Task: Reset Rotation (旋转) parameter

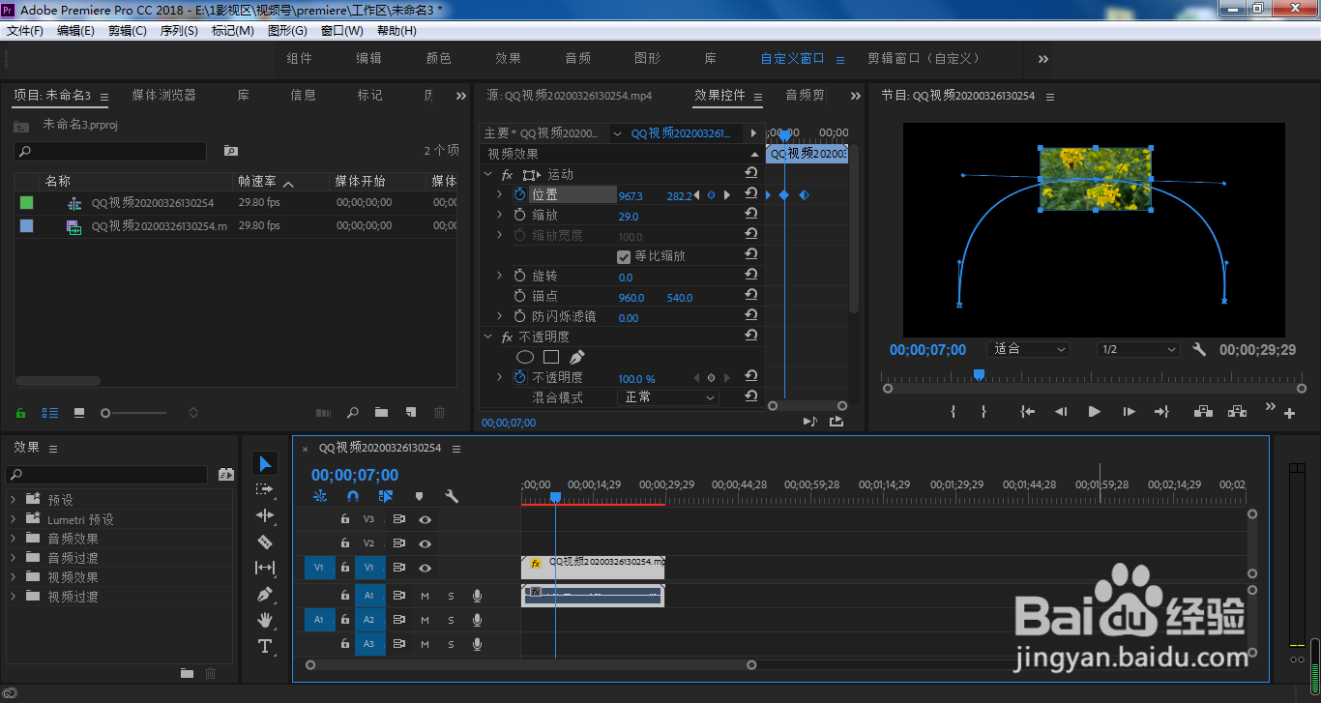Action: (750, 276)
